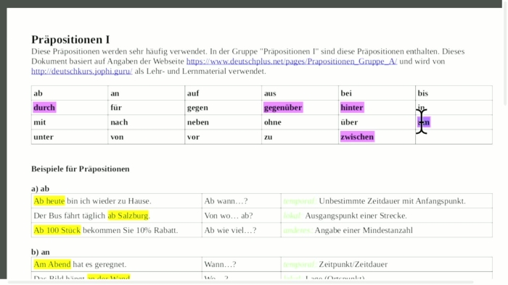Click the empty last cell of the table
The image size is (508, 285).
(x=454, y=137)
